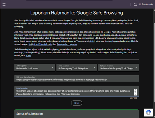Click the page vertical scrollbar thumb
The image size is (155, 118).
(x=154, y=63)
